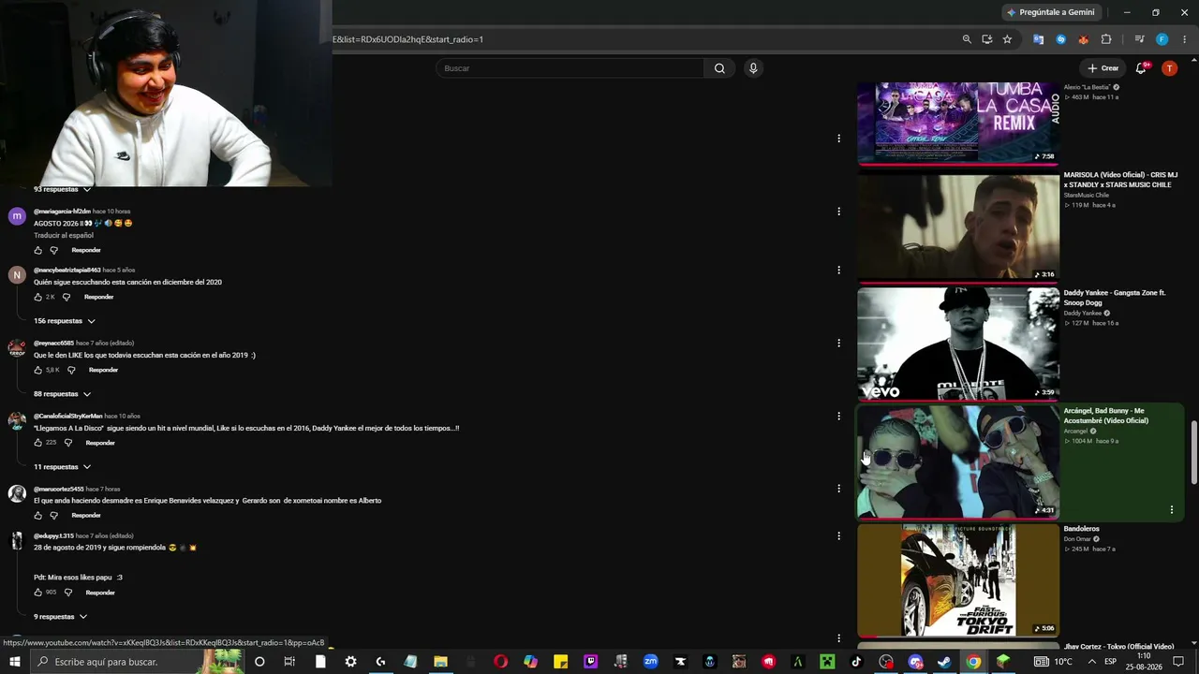Play the Gangsta Zone thumbnail
This screenshot has height=674, width=1199.
point(958,344)
